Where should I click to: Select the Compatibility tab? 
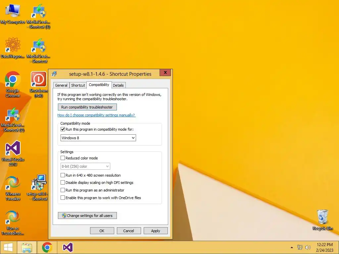(x=99, y=85)
